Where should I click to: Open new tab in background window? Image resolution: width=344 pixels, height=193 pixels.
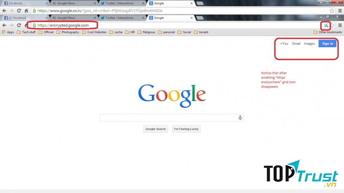point(200,3)
